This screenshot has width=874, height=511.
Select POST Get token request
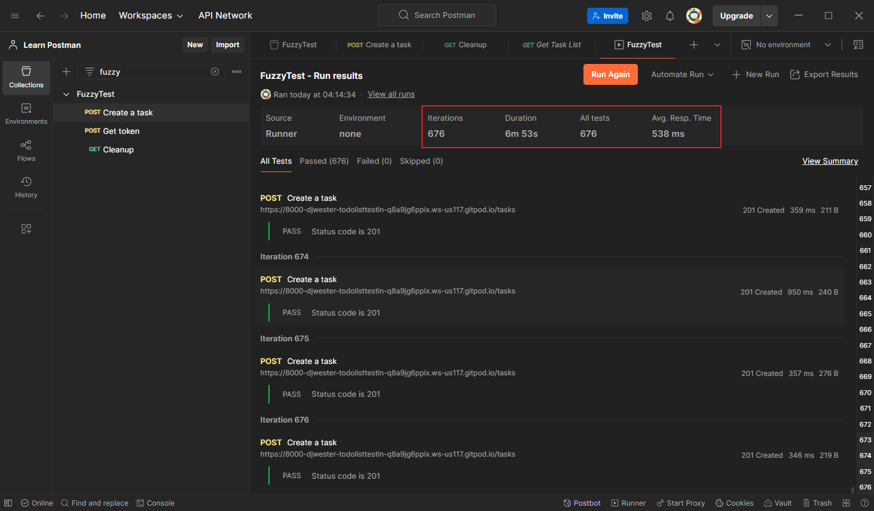pyautogui.click(x=151, y=131)
